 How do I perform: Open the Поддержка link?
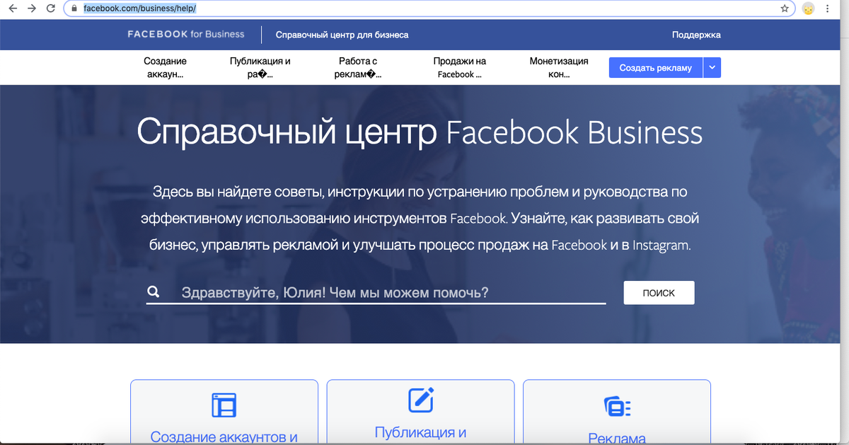click(x=696, y=35)
